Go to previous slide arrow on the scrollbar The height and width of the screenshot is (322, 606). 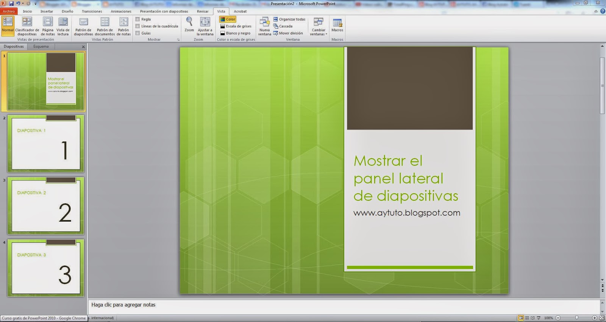coord(603,286)
